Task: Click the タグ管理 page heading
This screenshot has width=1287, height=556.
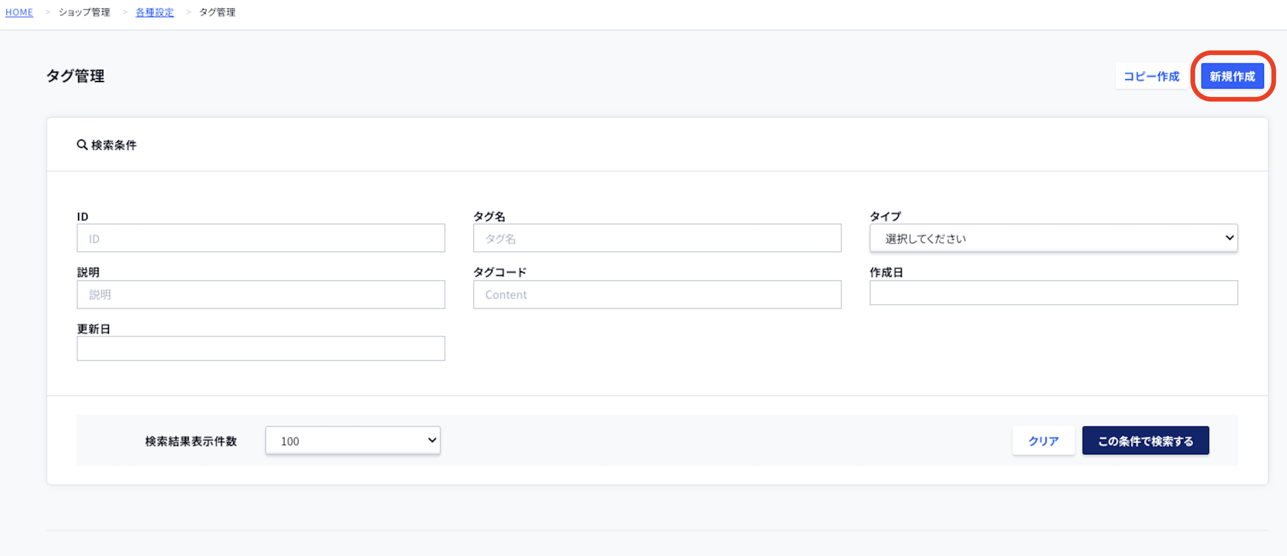Action: click(x=75, y=76)
